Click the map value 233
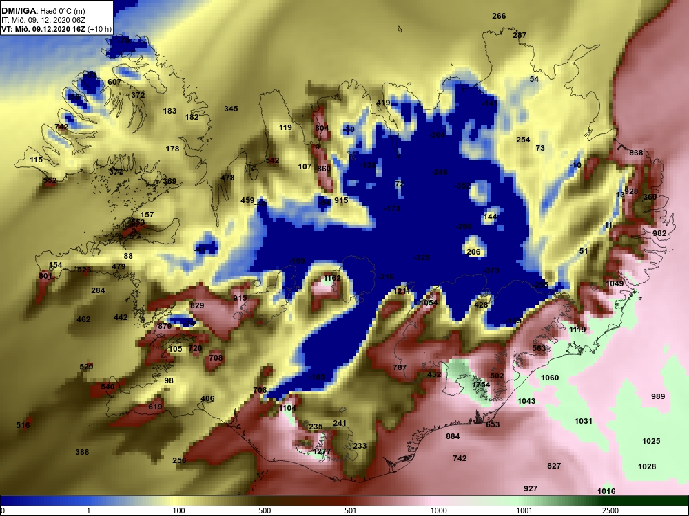Image resolution: width=689 pixels, height=516 pixels. (360, 446)
